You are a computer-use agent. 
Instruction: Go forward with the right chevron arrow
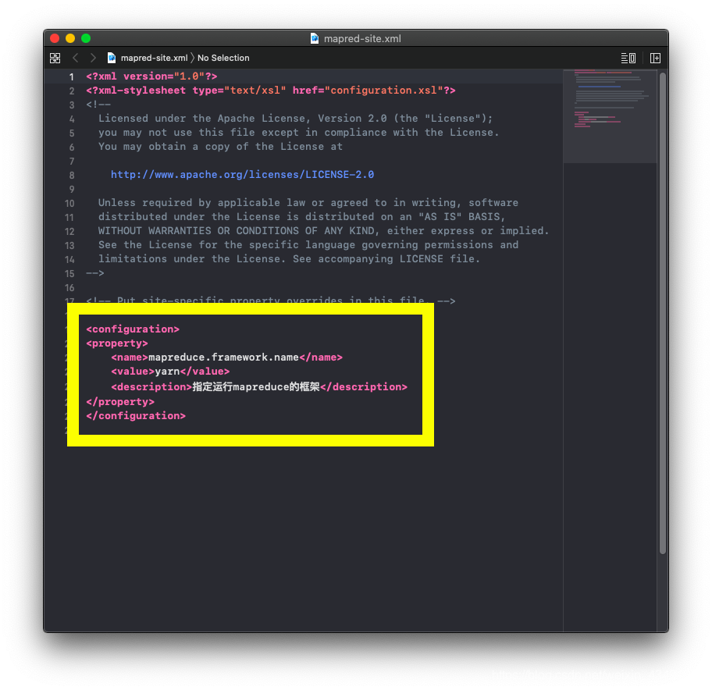[93, 58]
